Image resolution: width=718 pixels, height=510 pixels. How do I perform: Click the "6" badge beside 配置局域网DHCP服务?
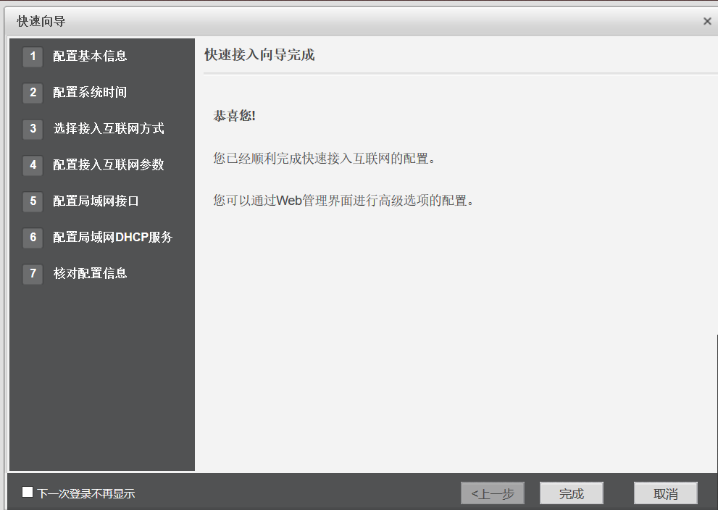32,237
